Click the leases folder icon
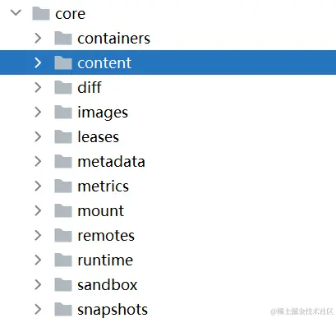 63,136
